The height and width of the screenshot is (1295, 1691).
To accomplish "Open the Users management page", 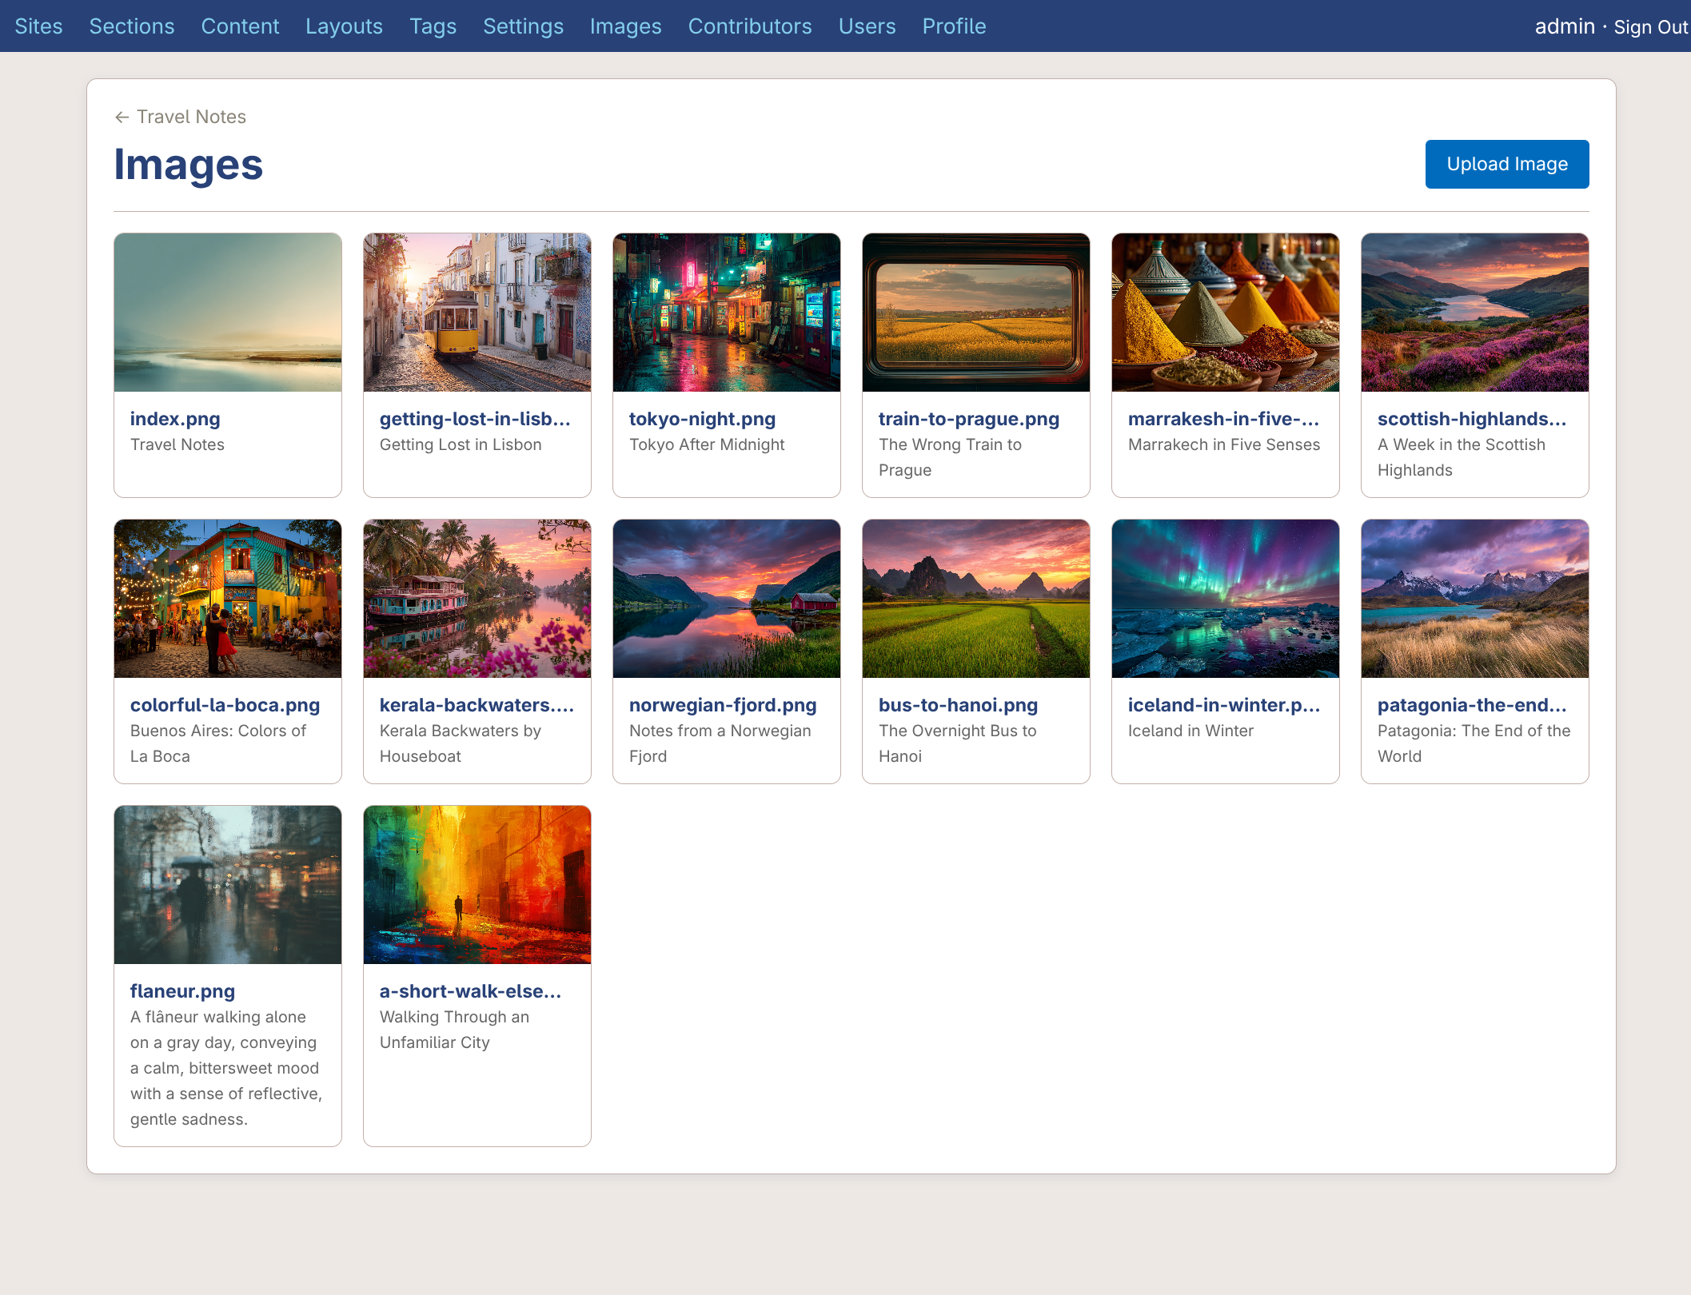I will click(867, 26).
